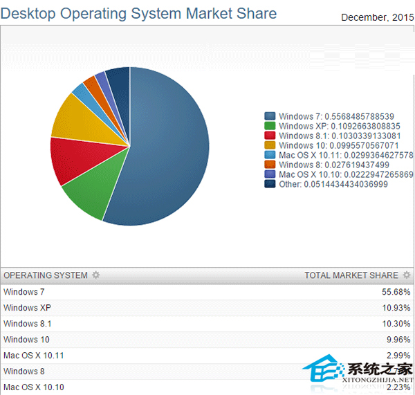Click Windows 8 in the table

(24, 371)
